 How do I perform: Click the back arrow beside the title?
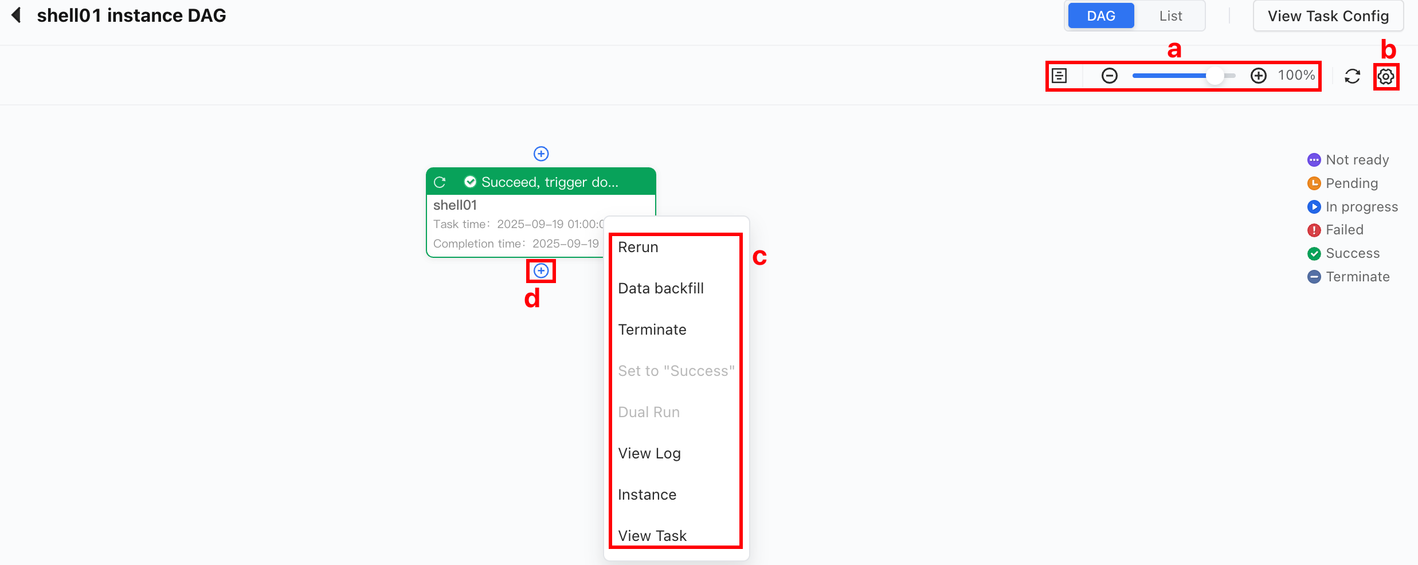pos(17,15)
